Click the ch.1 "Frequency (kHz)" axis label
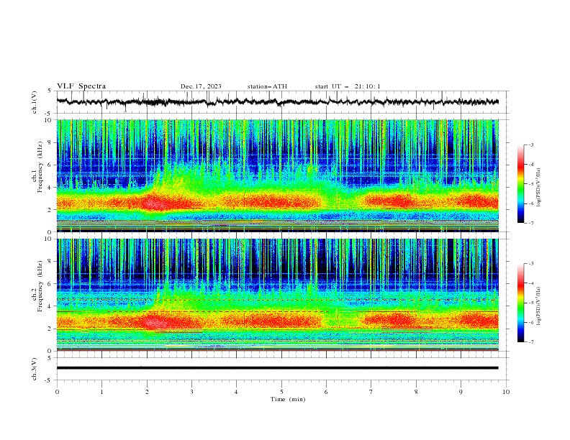The image size is (570, 440). pyautogui.click(x=41, y=168)
